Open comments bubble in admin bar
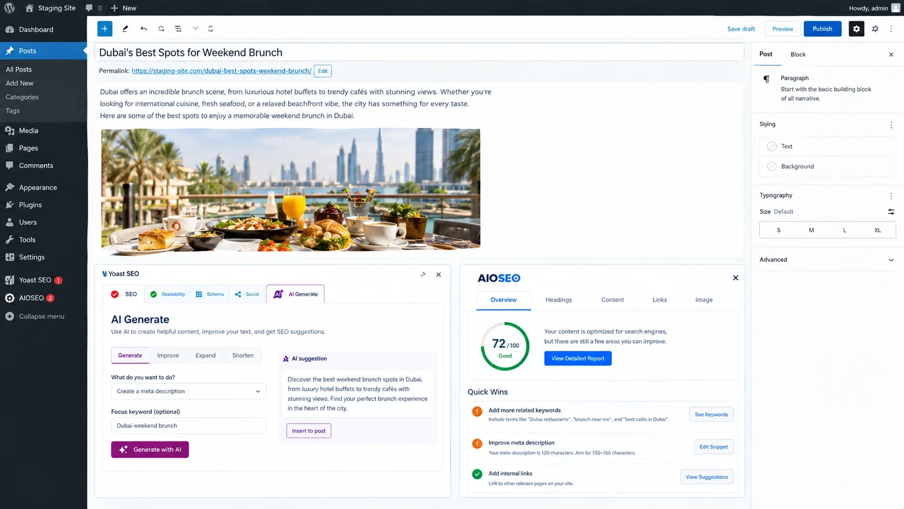Viewport: 904px width, 509px height. point(94,8)
